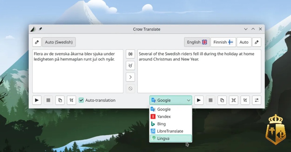Click inside the English translation text box
This screenshot has width=291, height=152.
click(x=199, y=71)
